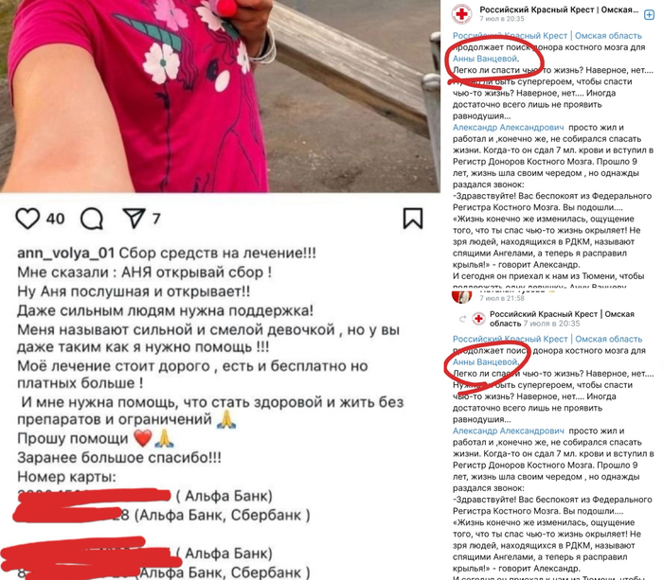
Task: Click repost arrow icon in lower post
Action: pyautogui.click(x=462, y=319)
